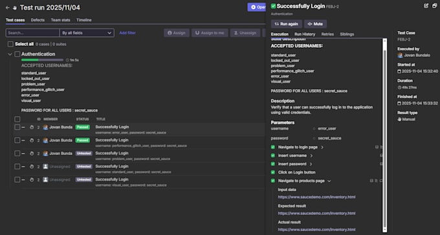The width and height of the screenshot is (440, 235).
Task: Open the By all fields dropdown
Action: tap(87, 33)
